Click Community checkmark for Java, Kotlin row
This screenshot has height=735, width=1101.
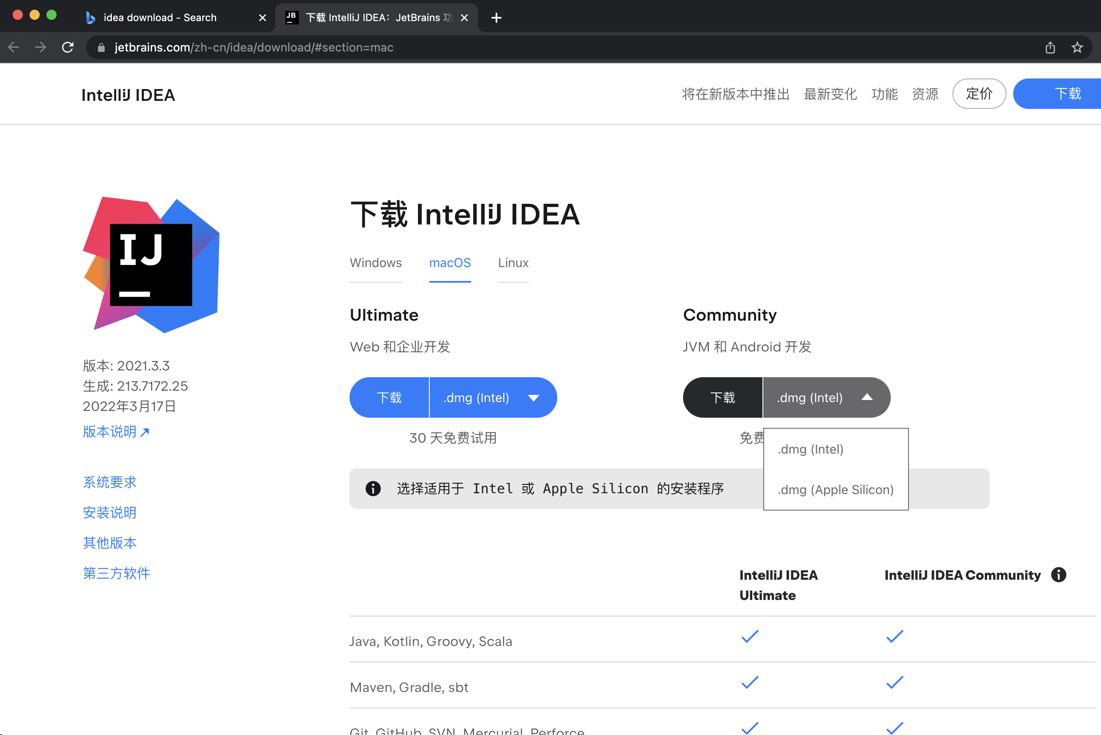point(895,637)
